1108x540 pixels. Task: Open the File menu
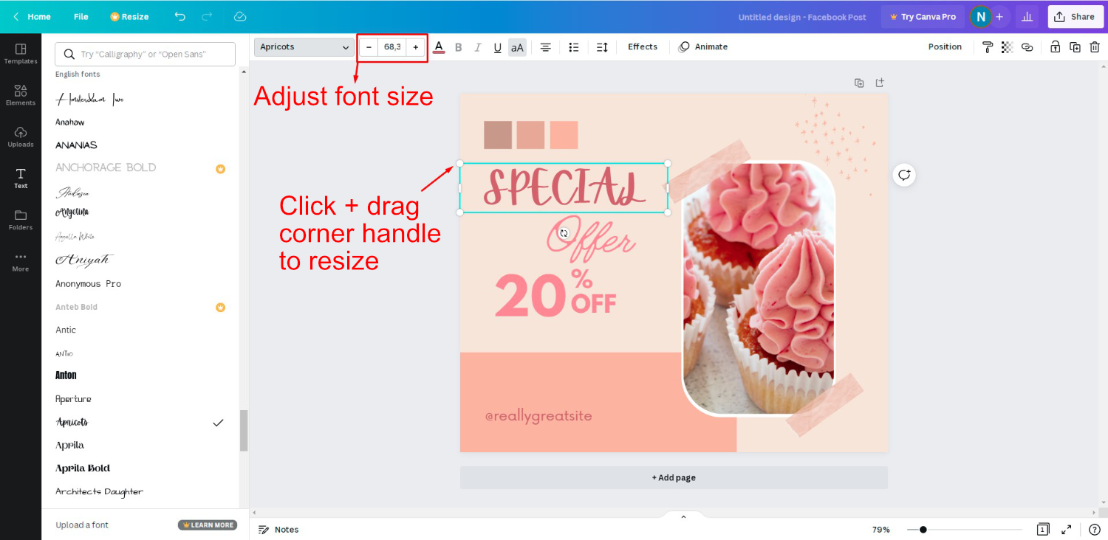pos(81,15)
